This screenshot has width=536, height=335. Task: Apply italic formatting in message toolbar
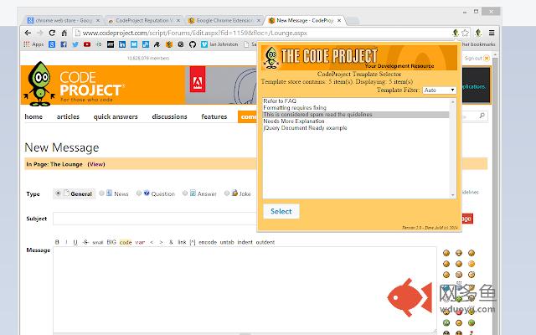66,242
